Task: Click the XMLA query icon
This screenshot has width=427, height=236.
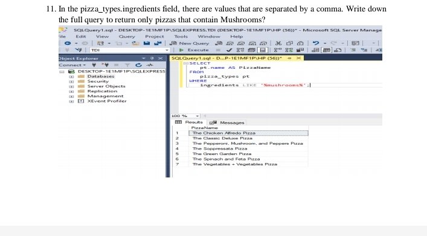Action: point(252,43)
